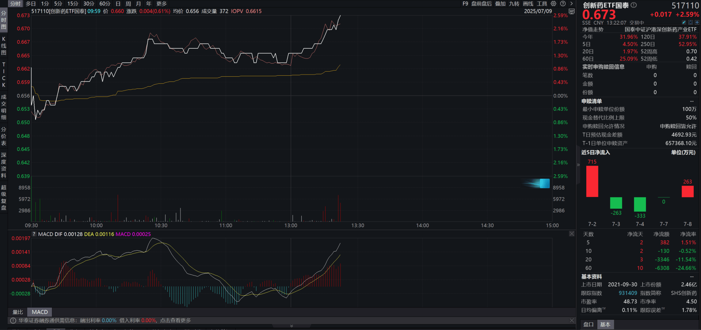
Task: Expand the toolbar with the right chevron arrow
Action: 571,4
